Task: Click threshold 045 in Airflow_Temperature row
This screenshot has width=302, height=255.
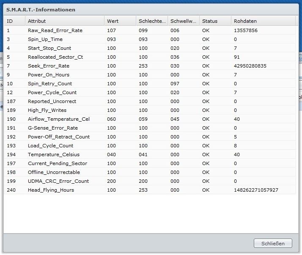Action: pyautogui.click(x=175, y=119)
